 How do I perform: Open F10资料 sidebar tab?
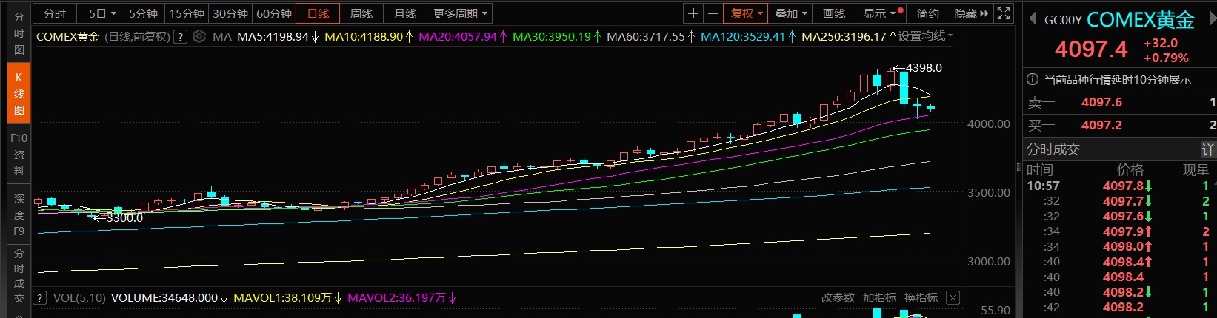[x=19, y=154]
